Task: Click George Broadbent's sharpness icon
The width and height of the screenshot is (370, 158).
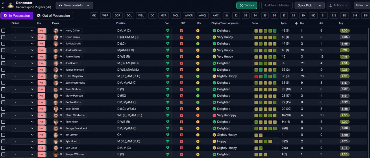Action: (182, 128)
